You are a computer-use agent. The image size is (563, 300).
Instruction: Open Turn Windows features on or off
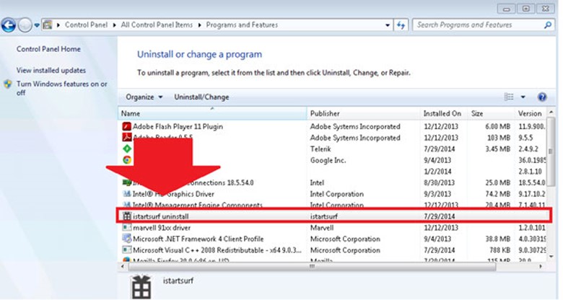tap(62, 88)
